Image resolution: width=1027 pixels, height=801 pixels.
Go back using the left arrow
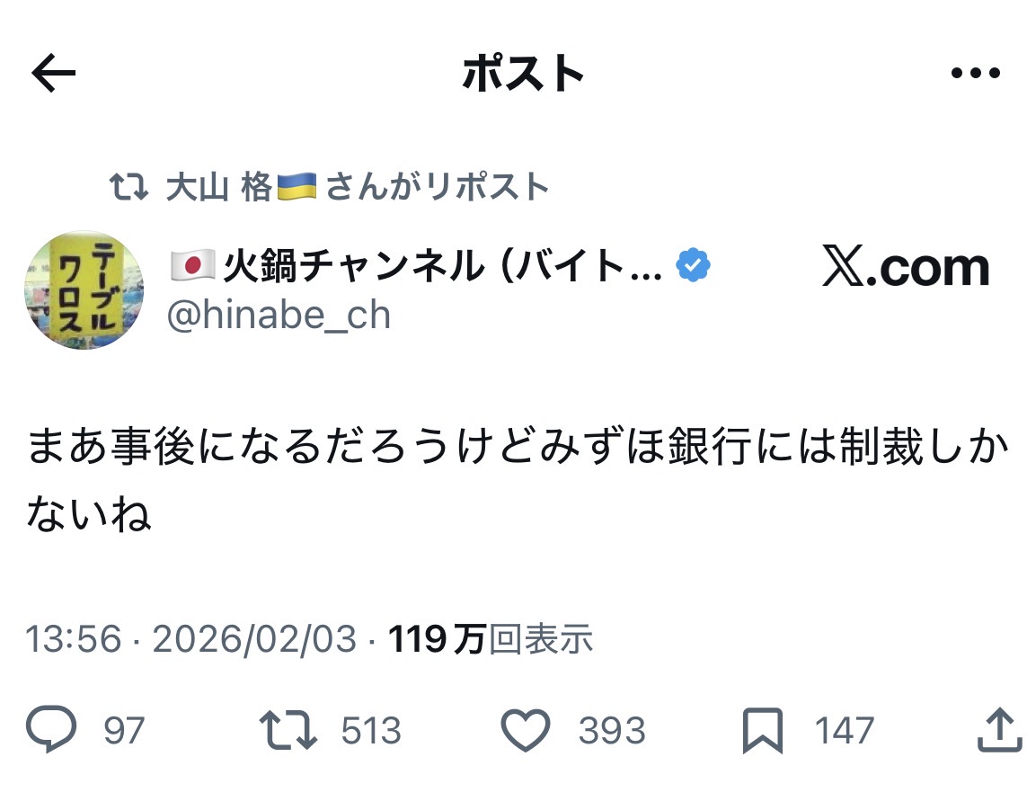(54, 73)
